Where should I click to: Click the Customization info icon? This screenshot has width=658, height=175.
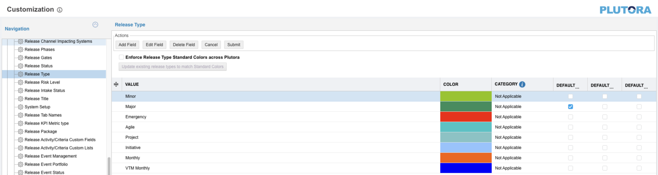point(60,10)
